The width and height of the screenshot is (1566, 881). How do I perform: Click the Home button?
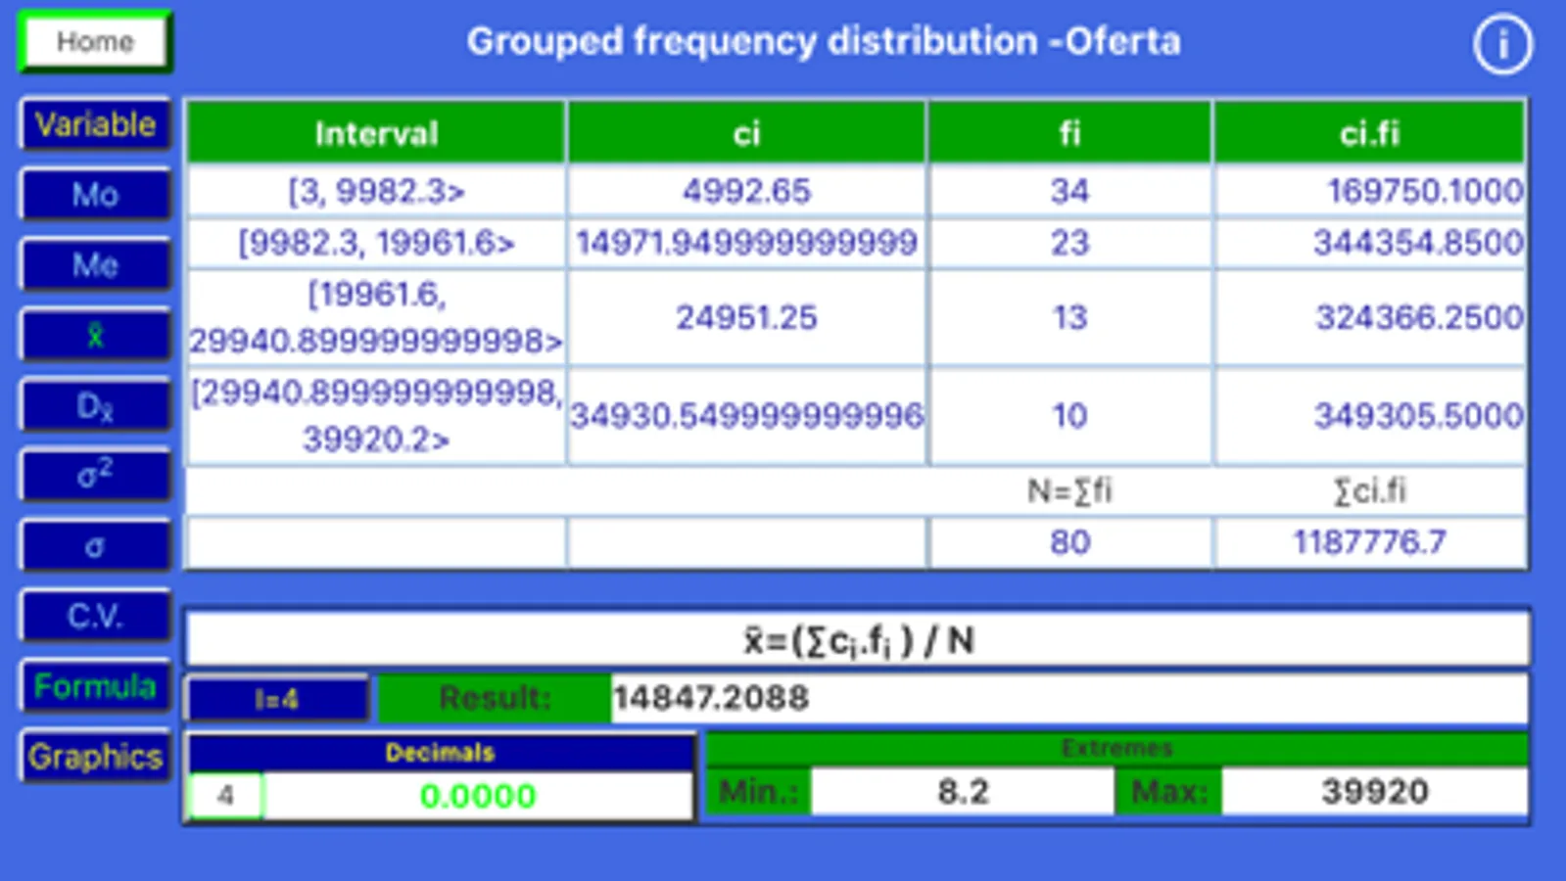point(95,41)
